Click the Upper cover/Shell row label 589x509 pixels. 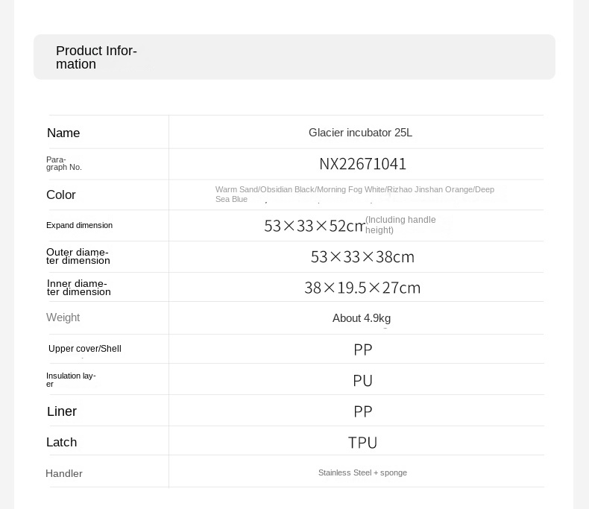tap(84, 349)
